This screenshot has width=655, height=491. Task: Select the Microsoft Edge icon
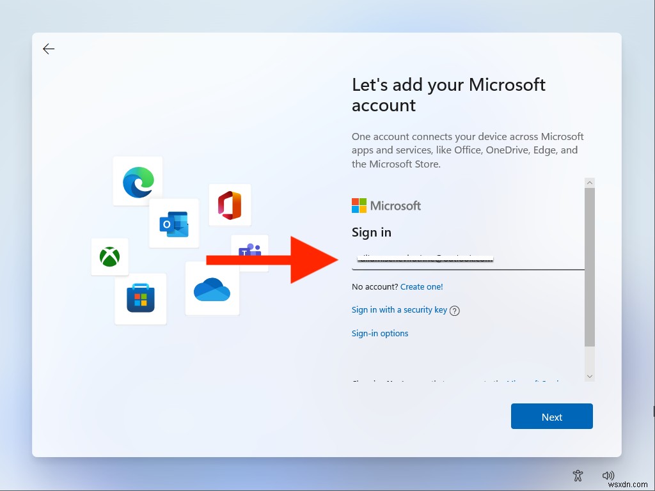pyautogui.click(x=138, y=181)
